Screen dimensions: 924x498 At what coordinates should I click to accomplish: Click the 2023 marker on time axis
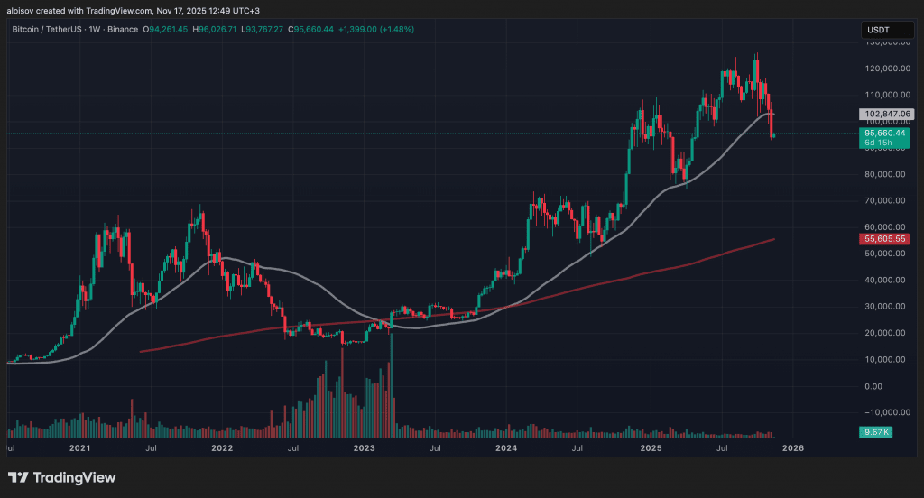pyautogui.click(x=364, y=447)
